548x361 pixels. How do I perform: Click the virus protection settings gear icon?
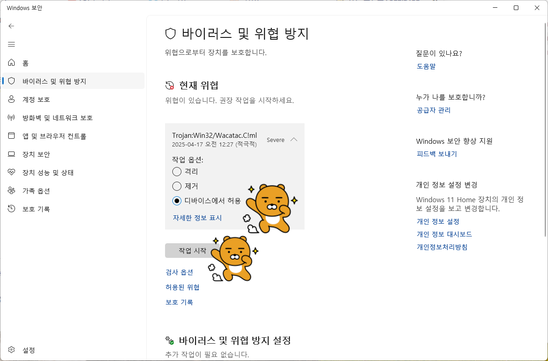170,340
